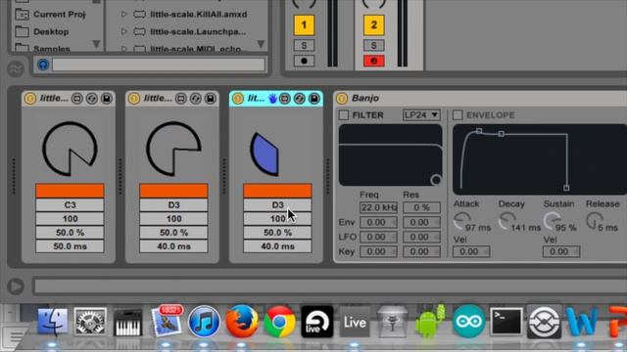Click save disk icon on third highlighted device

[314, 98]
